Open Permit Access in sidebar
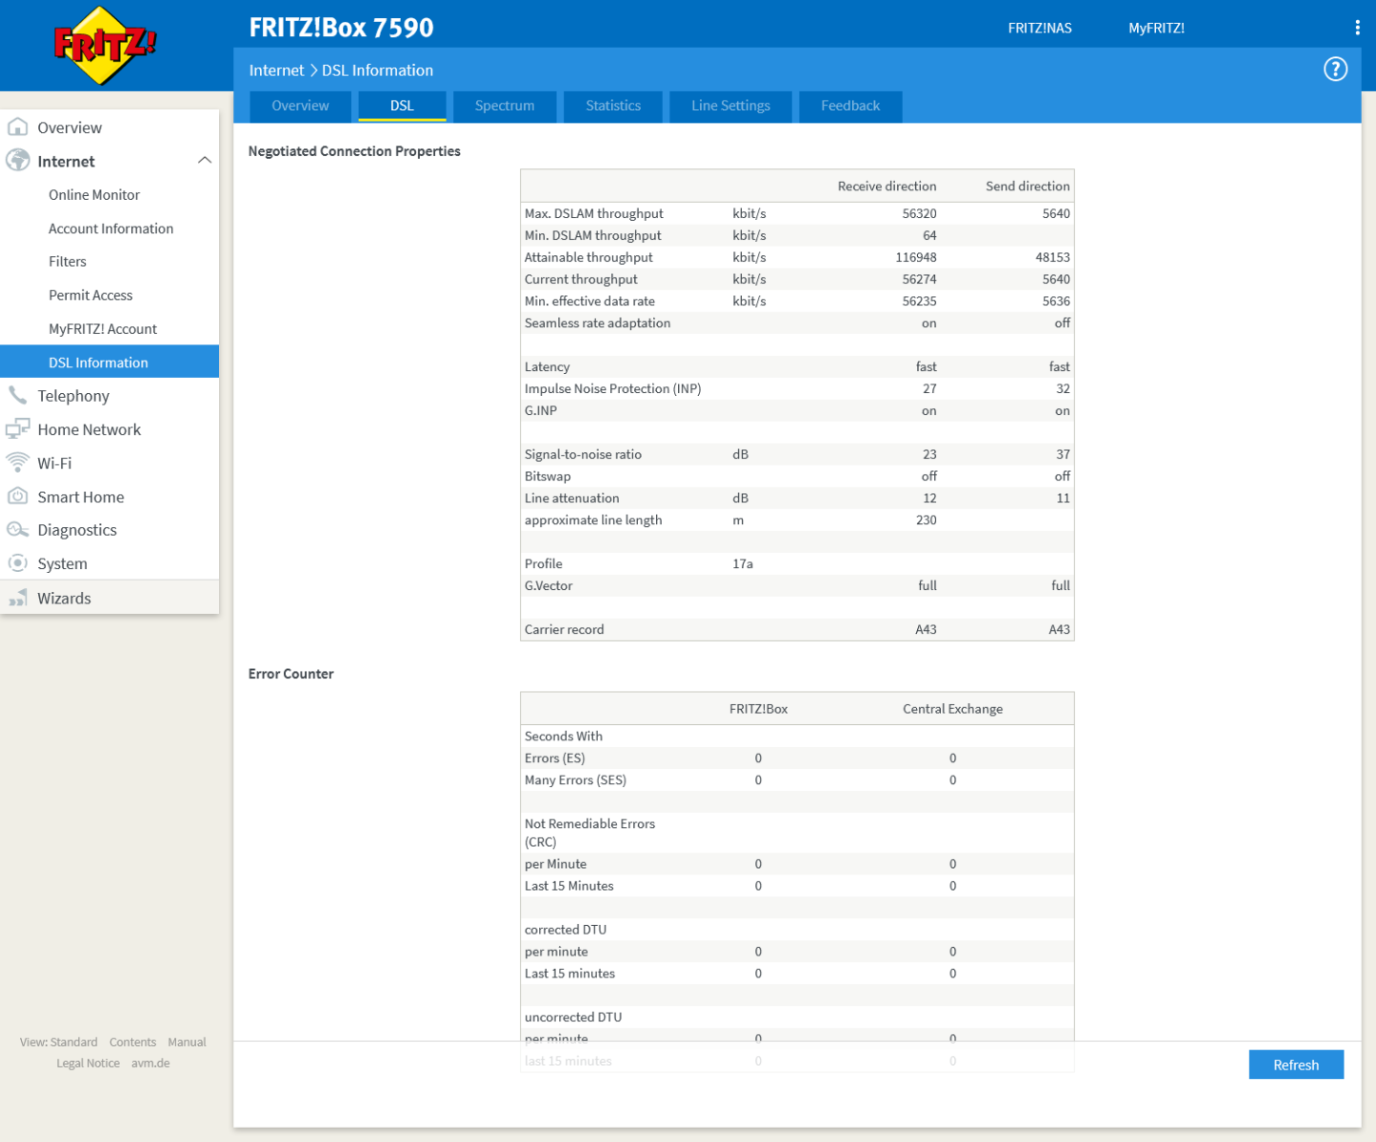 (110, 295)
